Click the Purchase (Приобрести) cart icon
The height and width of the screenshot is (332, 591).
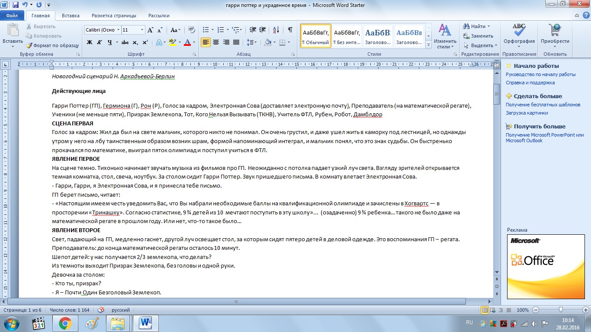pyautogui.click(x=555, y=35)
